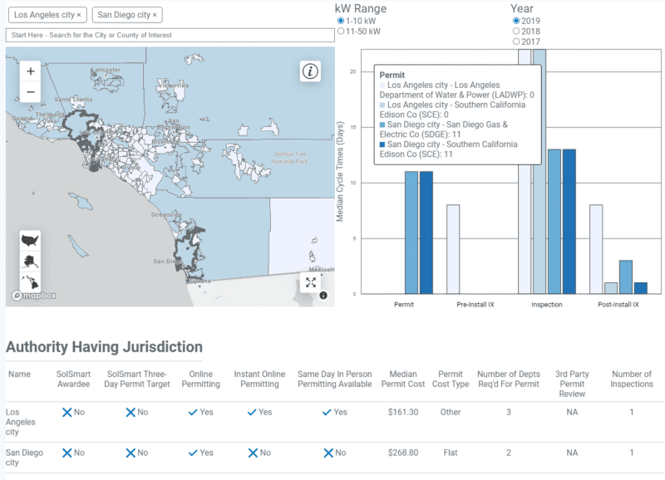Click the Name column header
This screenshot has width=665, height=480.
[19, 374]
